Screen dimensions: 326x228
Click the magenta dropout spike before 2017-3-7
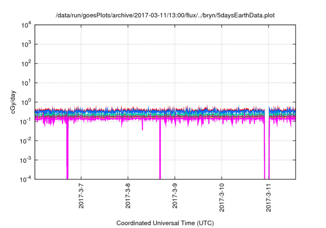[67, 150]
